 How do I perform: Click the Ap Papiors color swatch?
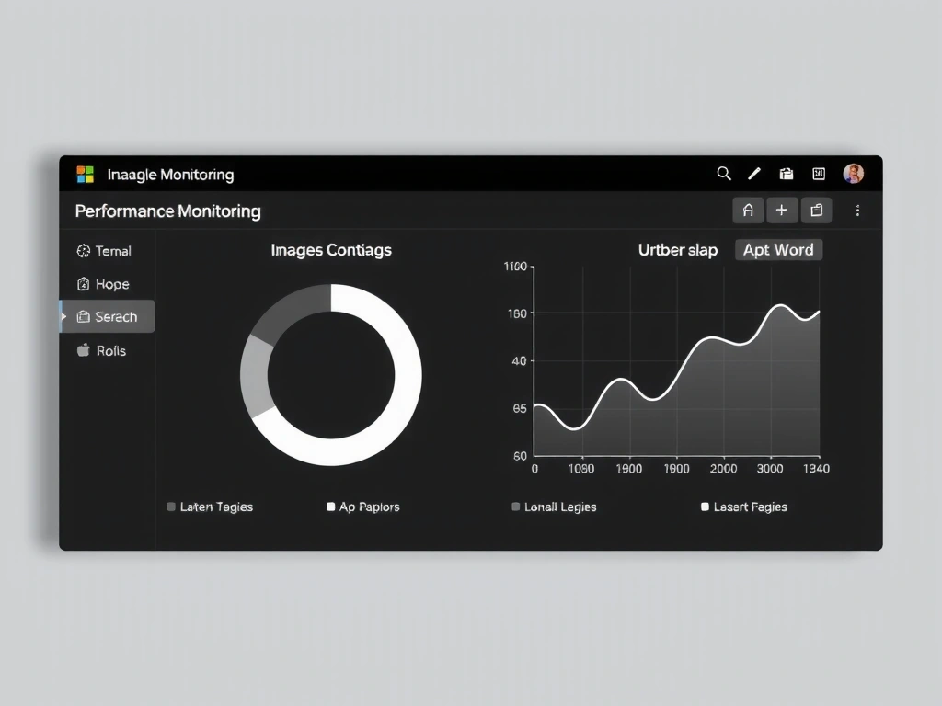[x=329, y=507]
